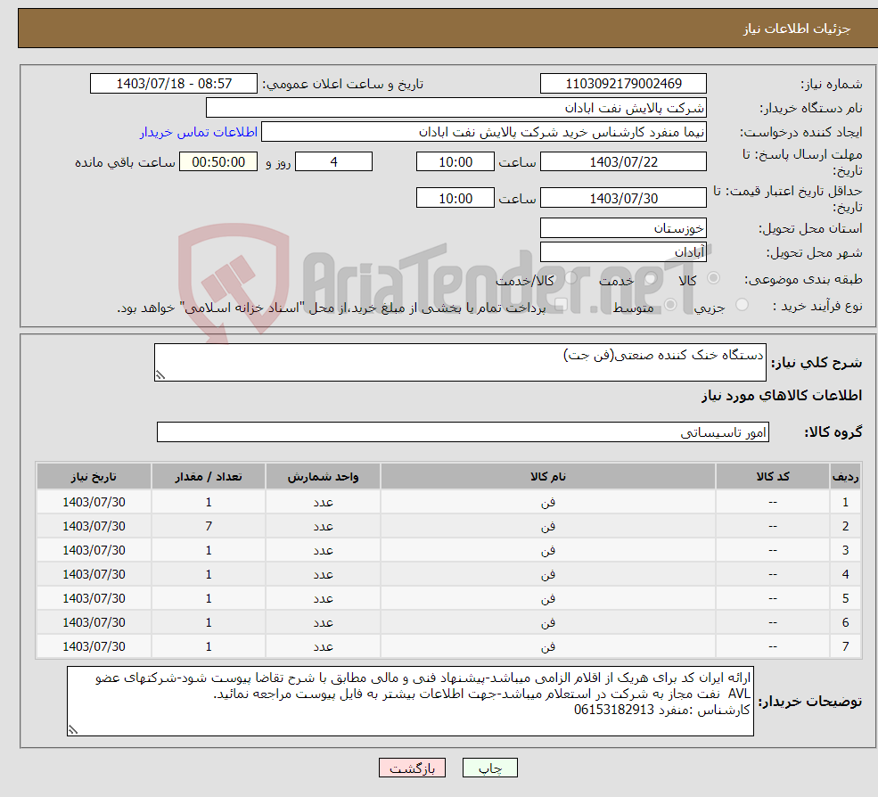This screenshot has width=878, height=797.
Task: Select the کالا radio button
Action: coord(713,278)
